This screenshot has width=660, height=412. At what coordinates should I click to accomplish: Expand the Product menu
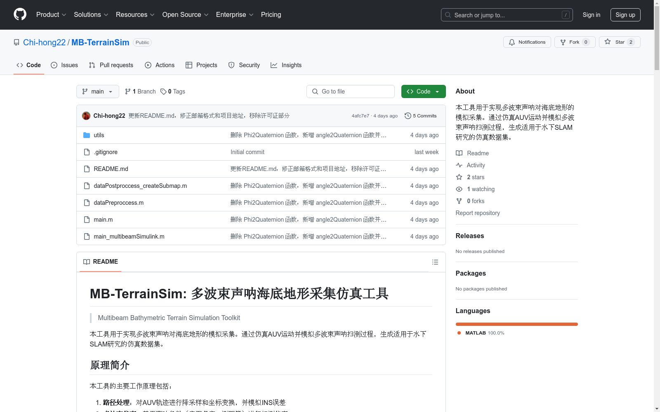click(51, 14)
